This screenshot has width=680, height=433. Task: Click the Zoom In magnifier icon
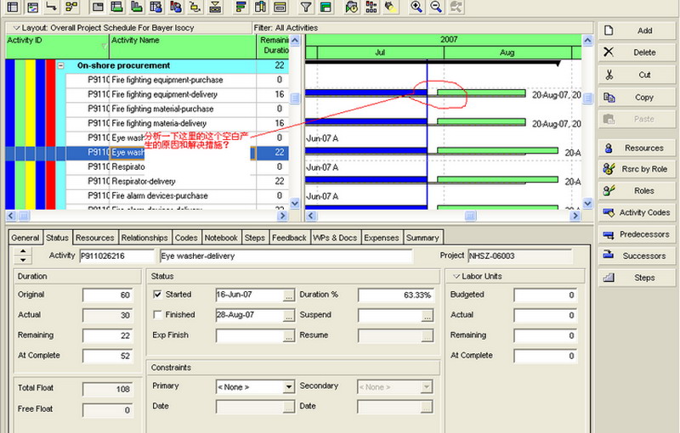[x=416, y=7]
